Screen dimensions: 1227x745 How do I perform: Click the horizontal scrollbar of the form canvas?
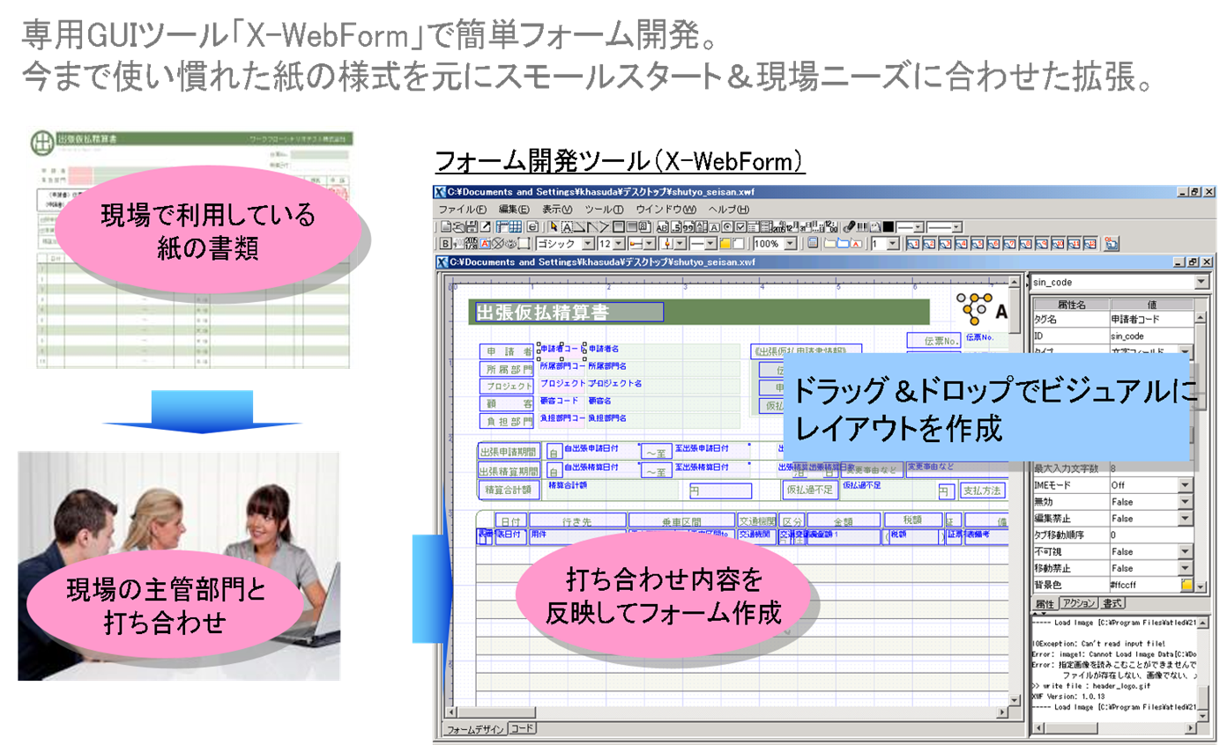coord(726,712)
